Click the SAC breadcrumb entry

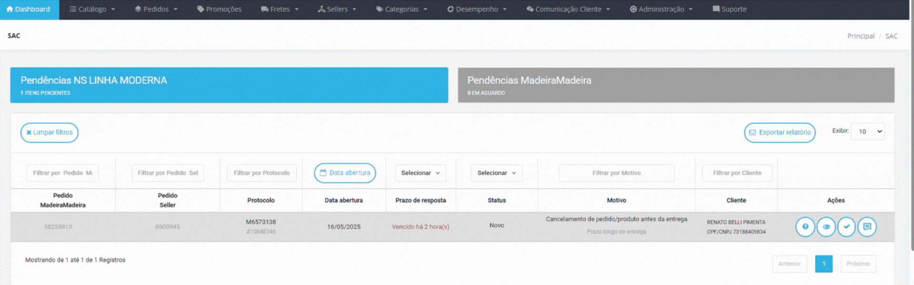pyautogui.click(x=891, y=36)
